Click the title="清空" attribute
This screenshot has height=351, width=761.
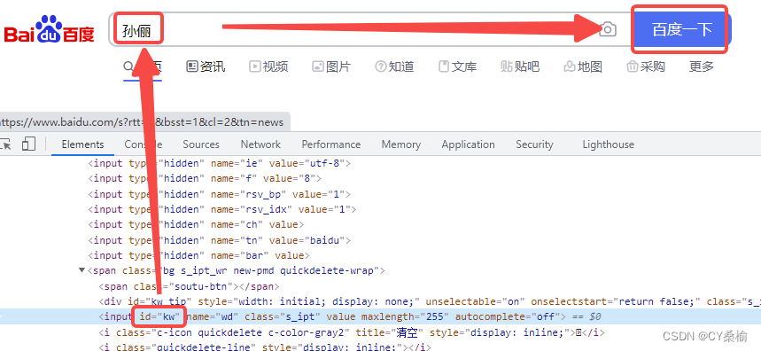[391, 332]
